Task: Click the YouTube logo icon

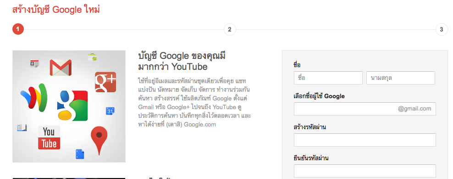Action: [x=49, y=137]
